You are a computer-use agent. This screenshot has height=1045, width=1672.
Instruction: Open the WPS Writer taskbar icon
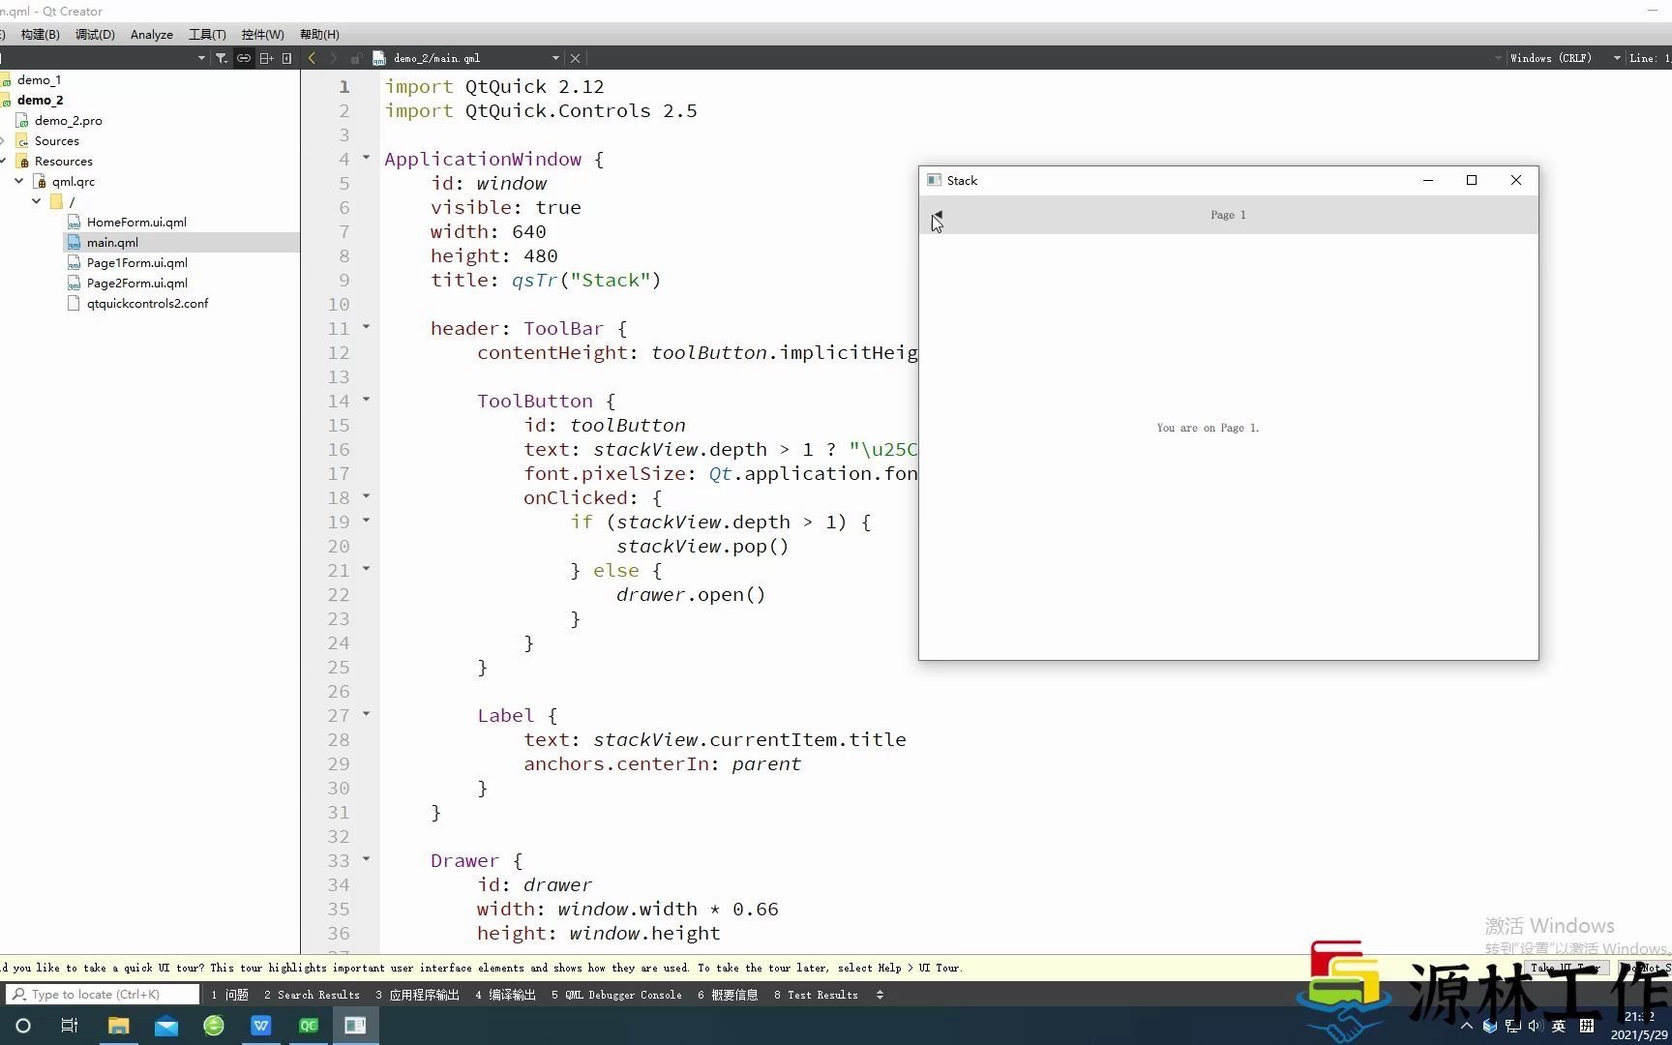(261, 1026)
